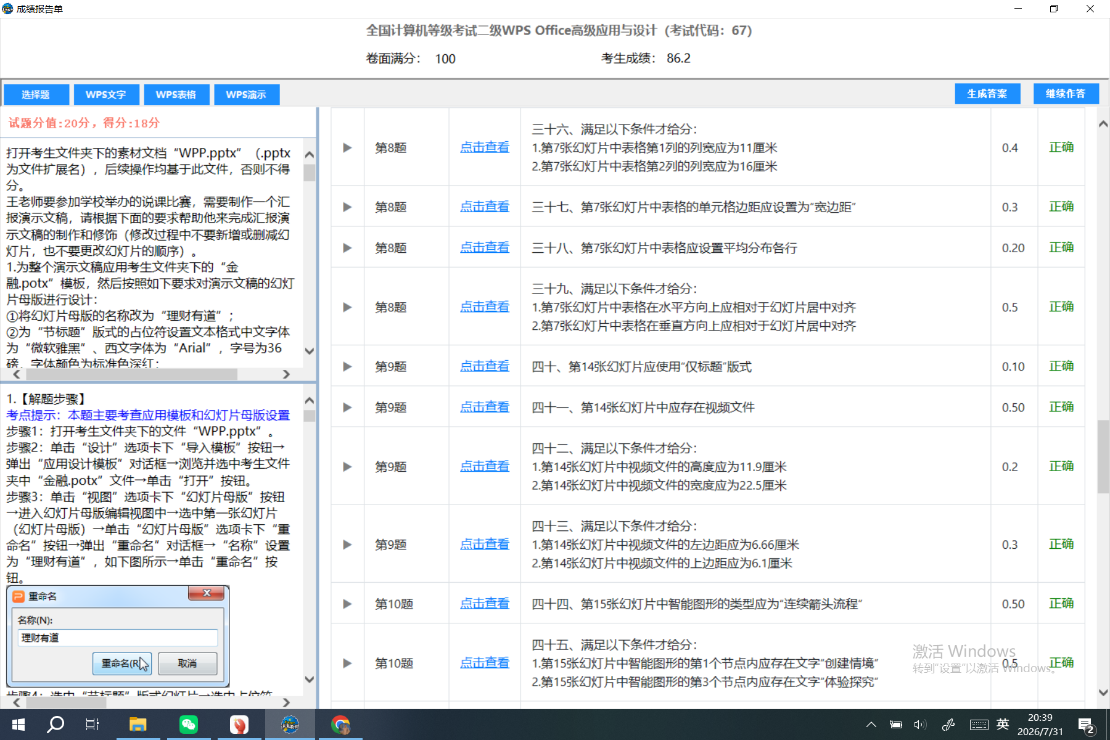Open 点击查看 link for item 四十五
The width and height of the screenshot is (1110, 740).
click(x=485, y=663)
